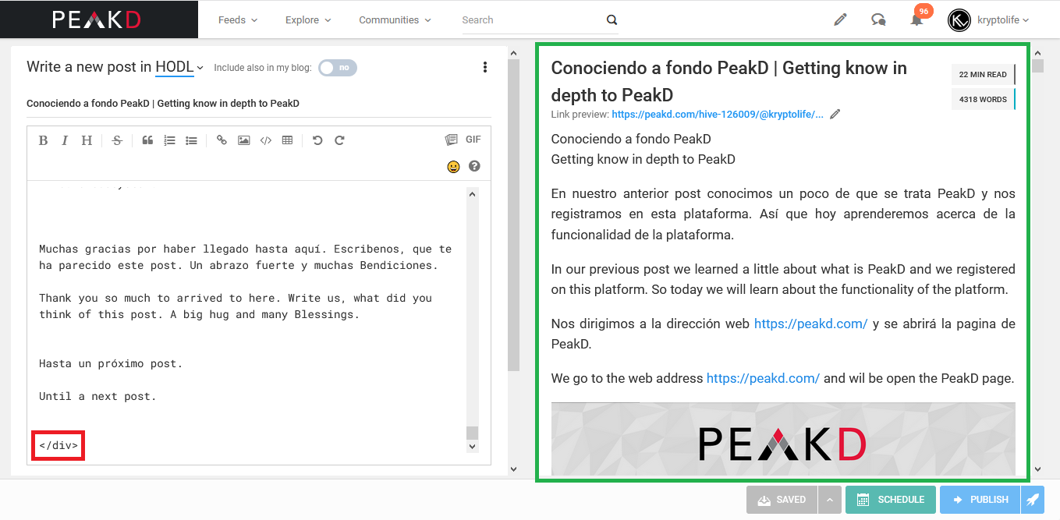Viewport: 1060px width, 520px height.
Task: Open the emoji picker
Action: tap(453, 167)
